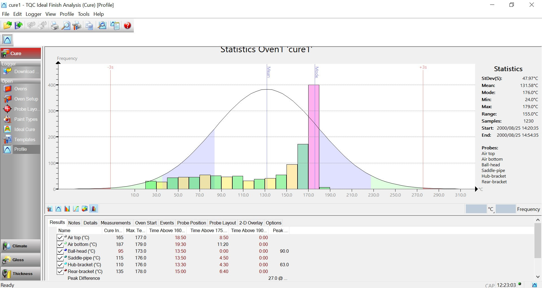Disable the Rear-bracket probe checkbox

tap(60, 271)
